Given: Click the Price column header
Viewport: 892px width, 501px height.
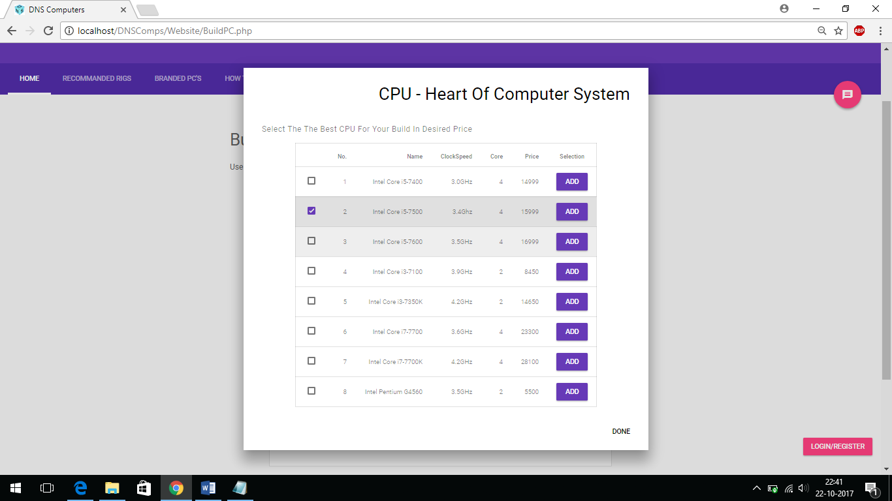Looking at the screenshot, I should (x=532, y=157).
